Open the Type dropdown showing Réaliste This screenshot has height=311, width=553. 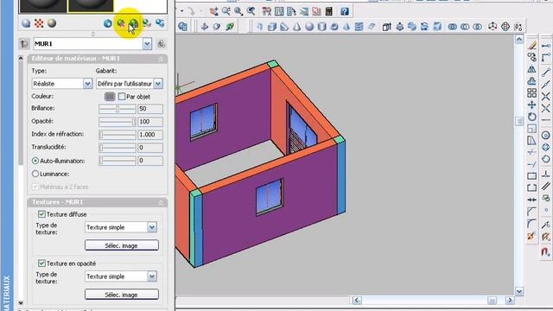pyautogui.click(x=87, y=84)
